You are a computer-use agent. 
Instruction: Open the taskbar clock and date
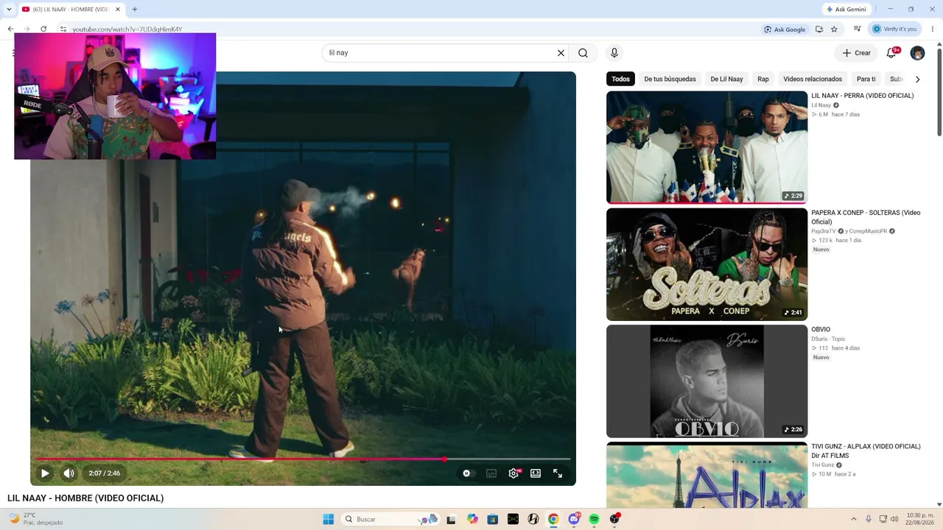point(919,519)
